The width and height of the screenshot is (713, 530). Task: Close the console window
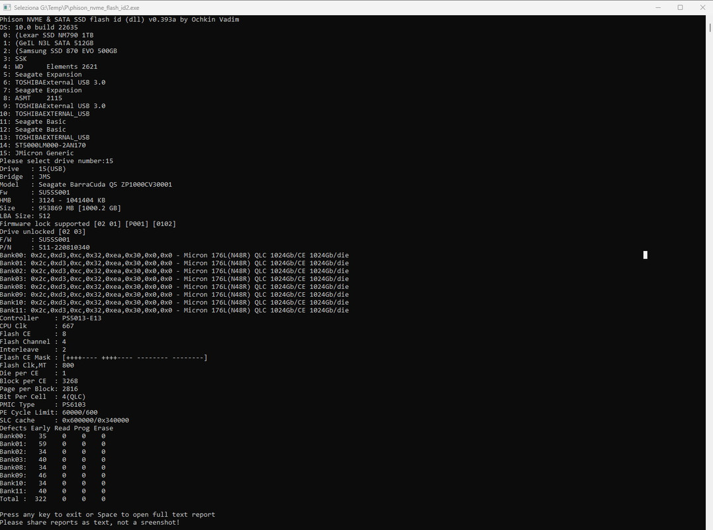pyautogui.click(x=702, y=7)
